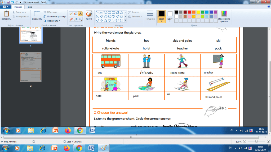This screenshot has width=271, height=152.
Task: Open the Главная ribbon tab
Action: point(18,7)
